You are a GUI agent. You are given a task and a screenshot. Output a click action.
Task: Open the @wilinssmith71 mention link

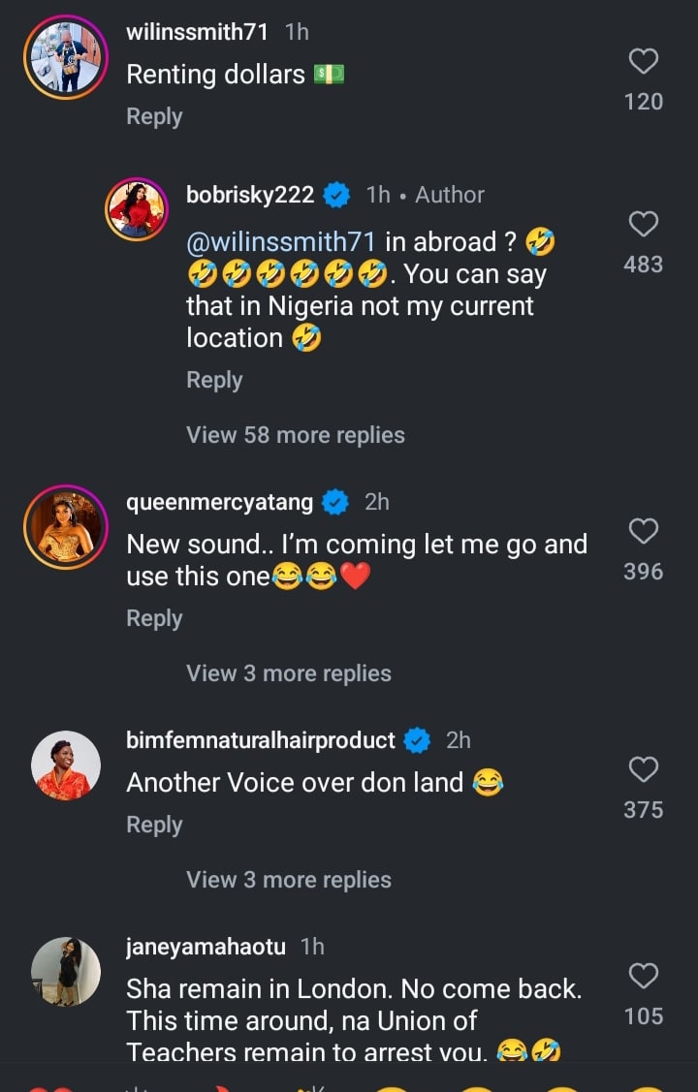click(281, 242)
